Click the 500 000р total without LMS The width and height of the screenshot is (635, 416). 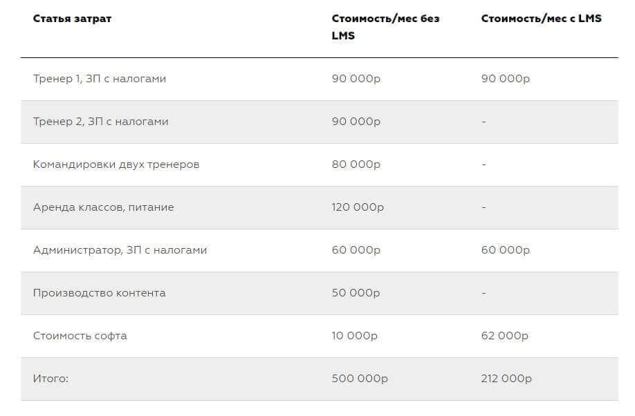click(x=360, y=379)
